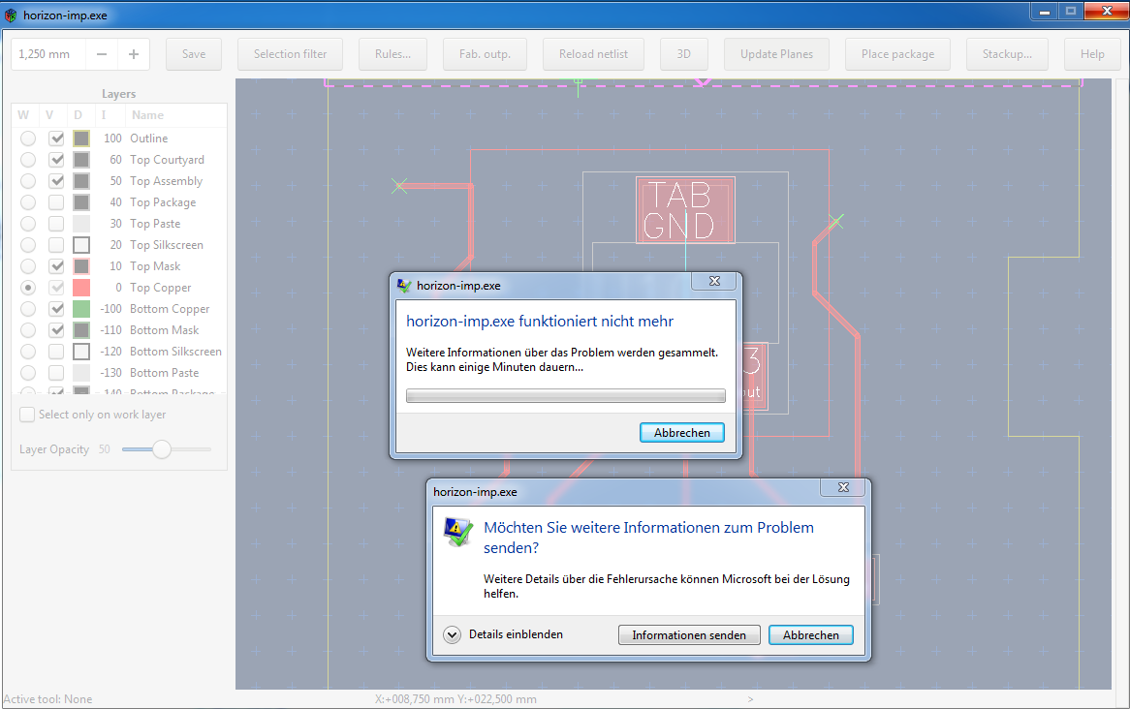Click Update Planes button
This screenshot has width=1130, height=709.
[776, 54]
